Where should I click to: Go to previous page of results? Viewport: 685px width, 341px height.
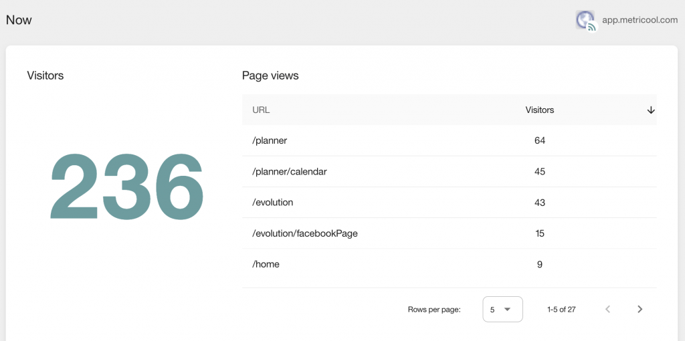coord(607,309)
